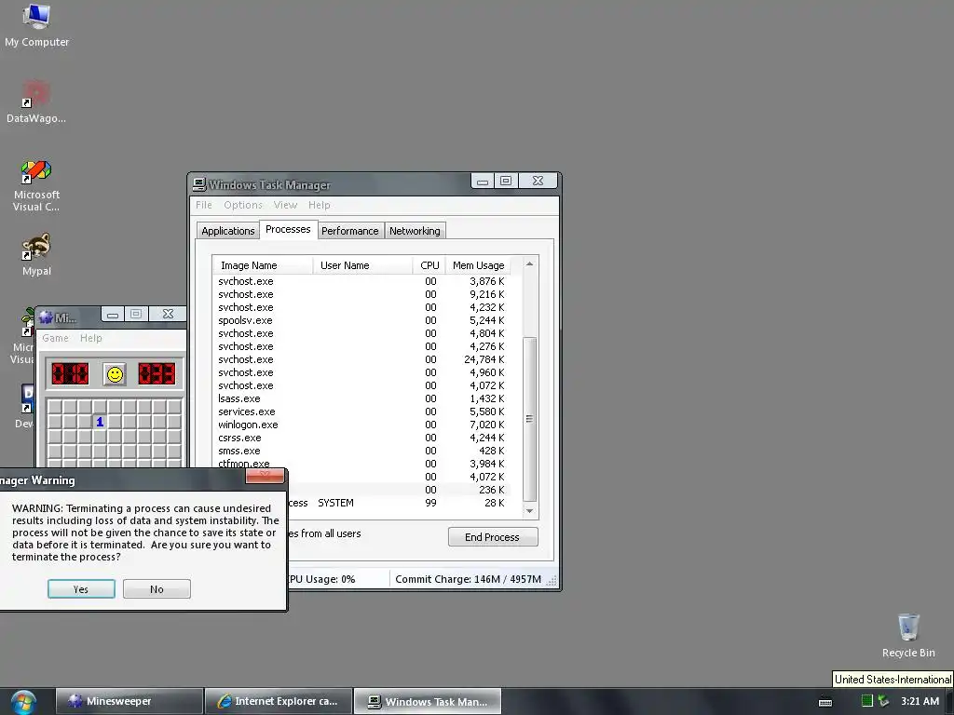Select the svchost.exe row using 24,784 K
Image resolution: width=954 pixels, height=715 pixels.
[x=361, y=359]
